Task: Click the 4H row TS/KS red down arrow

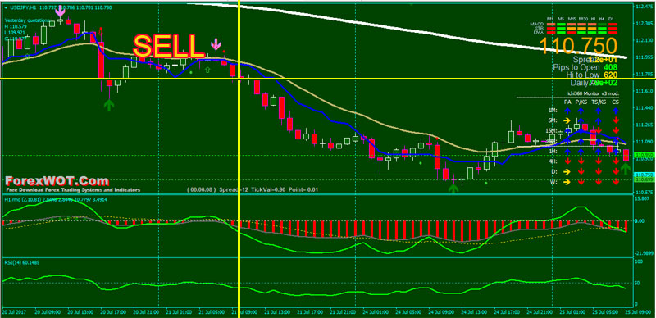Action: [x=599, y=161]
